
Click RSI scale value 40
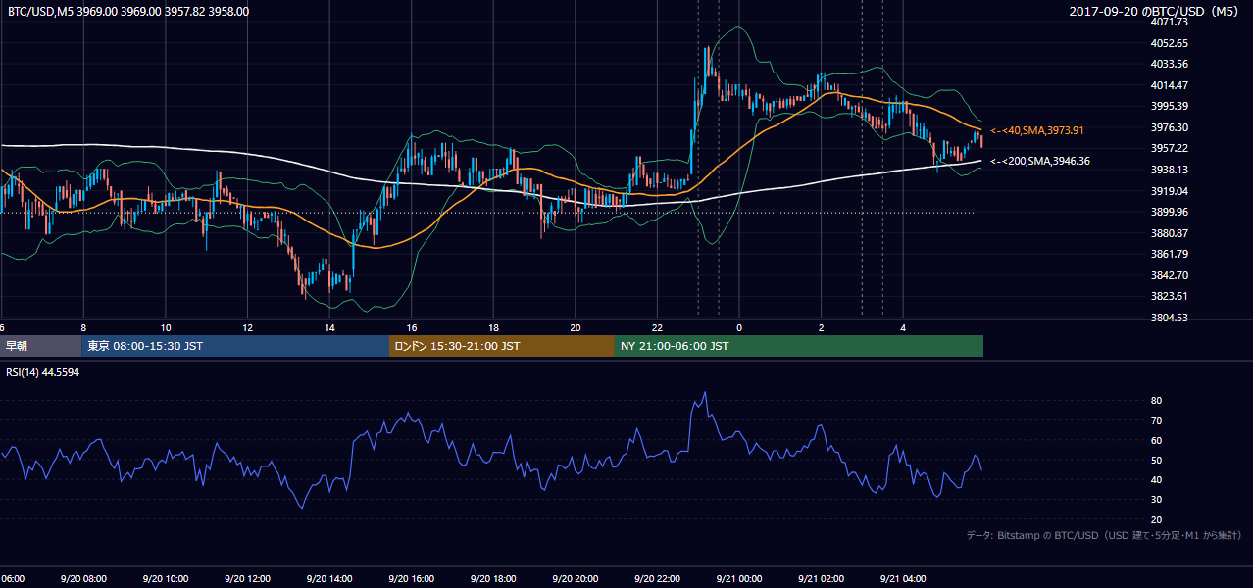tap(1157, 479)
